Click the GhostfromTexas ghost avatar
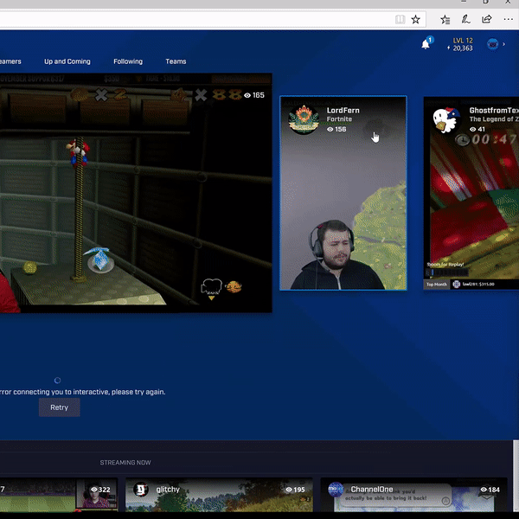Screen dimensions: 519x519 coord(446,119)
